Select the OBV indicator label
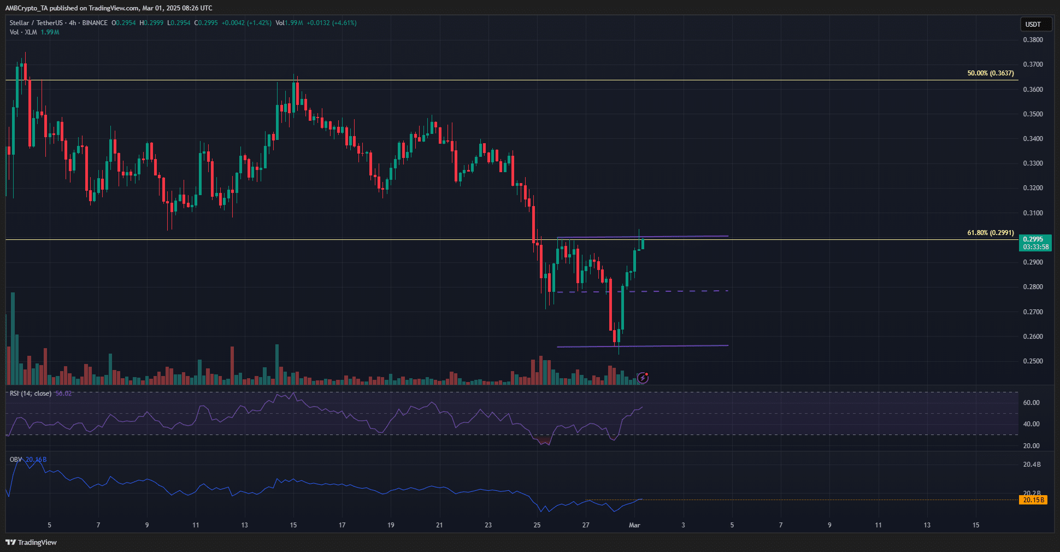The height and width of the screenshot is (552, 1060). coord(15,460)
